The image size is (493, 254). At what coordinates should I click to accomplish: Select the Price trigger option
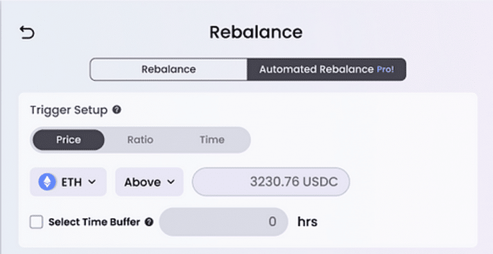(x=69, y=140)
